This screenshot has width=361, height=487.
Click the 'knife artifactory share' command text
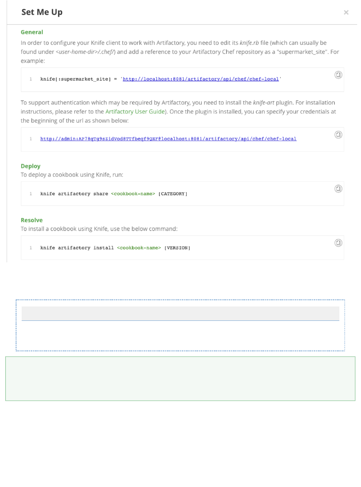pos(74,194)
